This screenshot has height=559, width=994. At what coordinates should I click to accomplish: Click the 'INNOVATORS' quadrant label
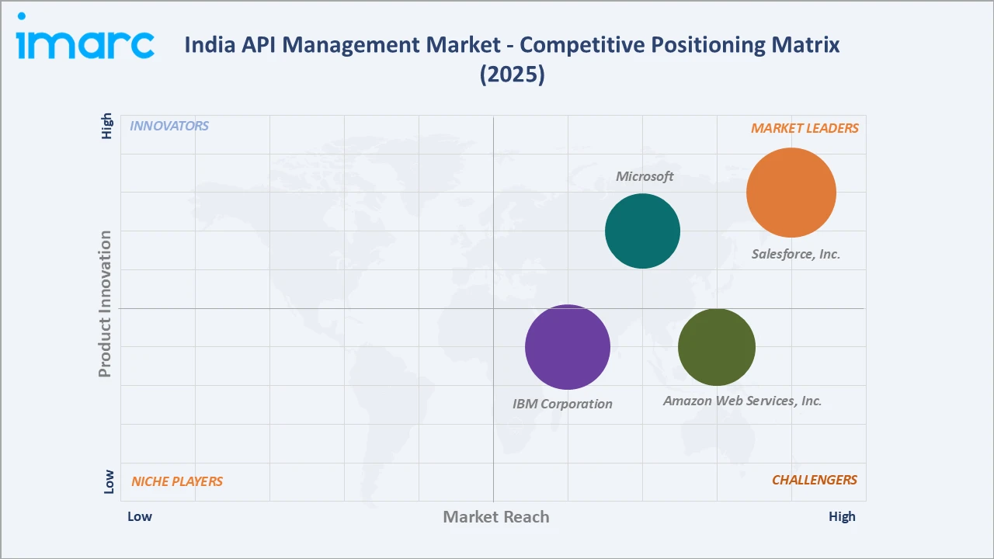point(169,126)
